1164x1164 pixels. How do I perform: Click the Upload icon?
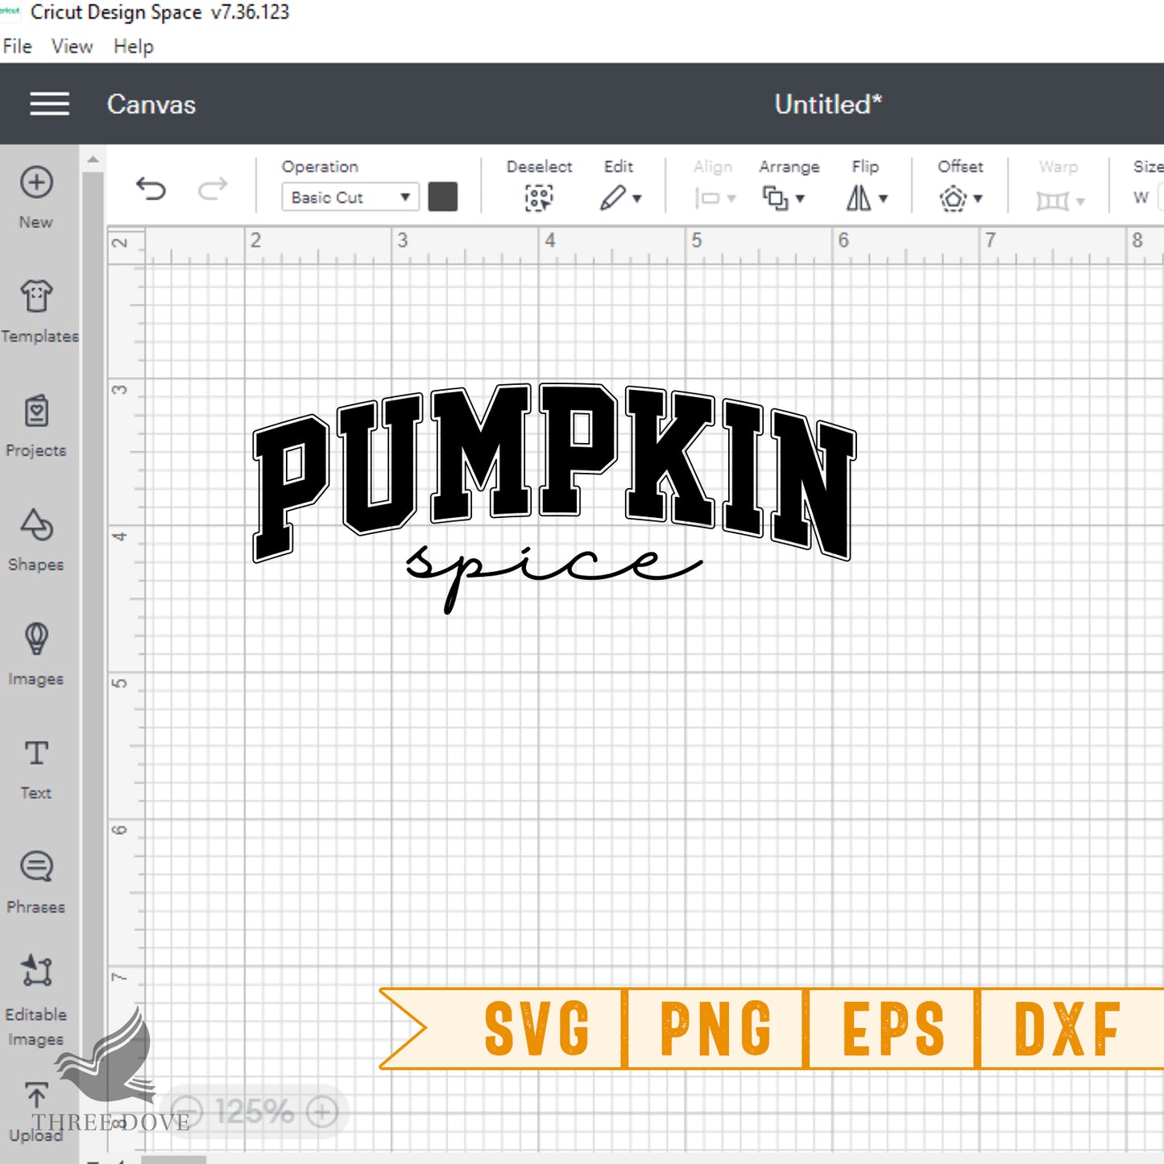pyautogui.click(x=36, y=1096)
